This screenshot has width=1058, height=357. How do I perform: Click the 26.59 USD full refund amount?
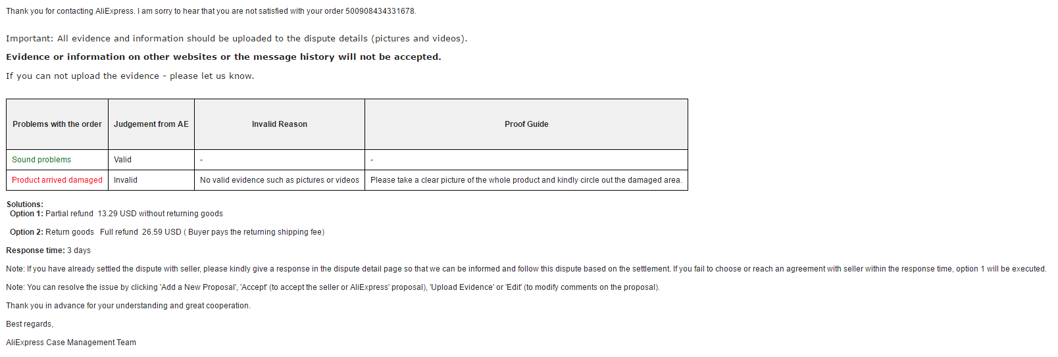click(x=162, y=232)
